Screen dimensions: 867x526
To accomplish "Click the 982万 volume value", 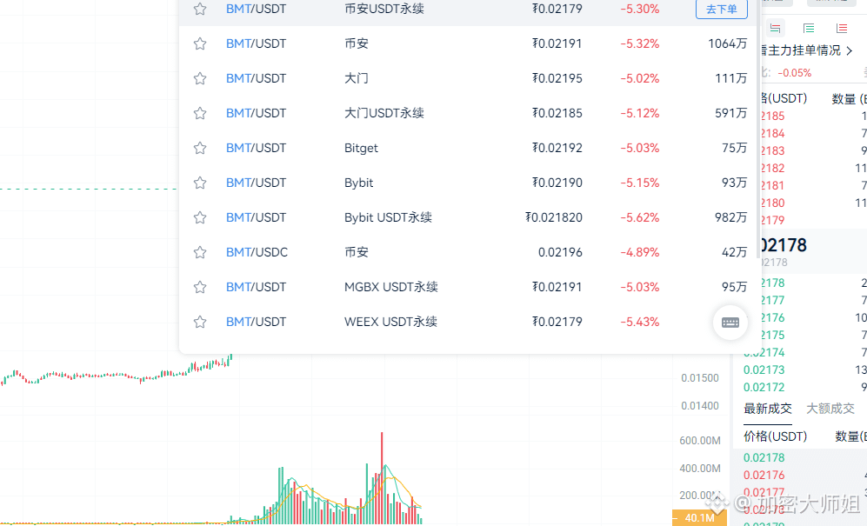I will (730, 217).
